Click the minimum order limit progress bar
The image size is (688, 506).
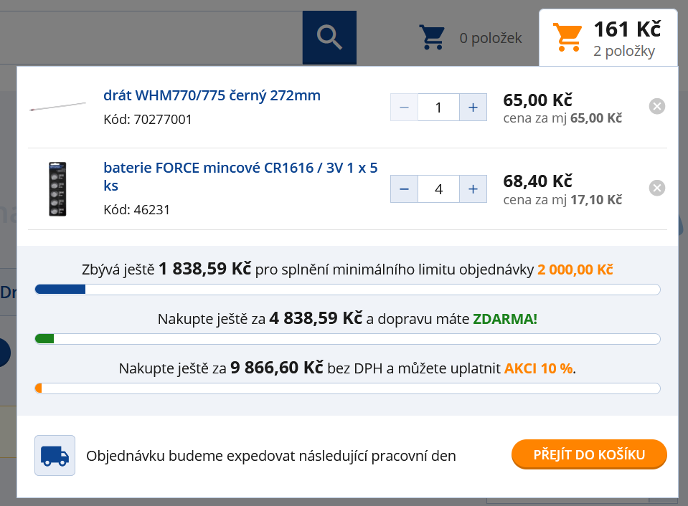pyautogui.click(x=347, y=290)
